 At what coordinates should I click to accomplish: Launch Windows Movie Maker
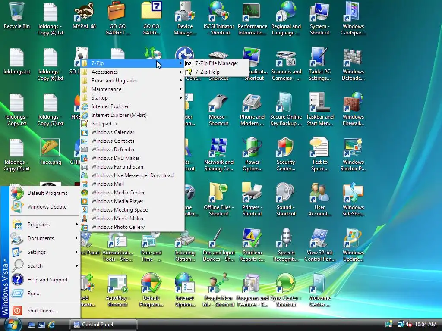[132, 219]
